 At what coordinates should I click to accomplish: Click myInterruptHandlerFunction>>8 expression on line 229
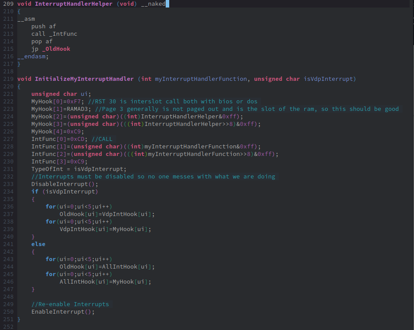199,154
